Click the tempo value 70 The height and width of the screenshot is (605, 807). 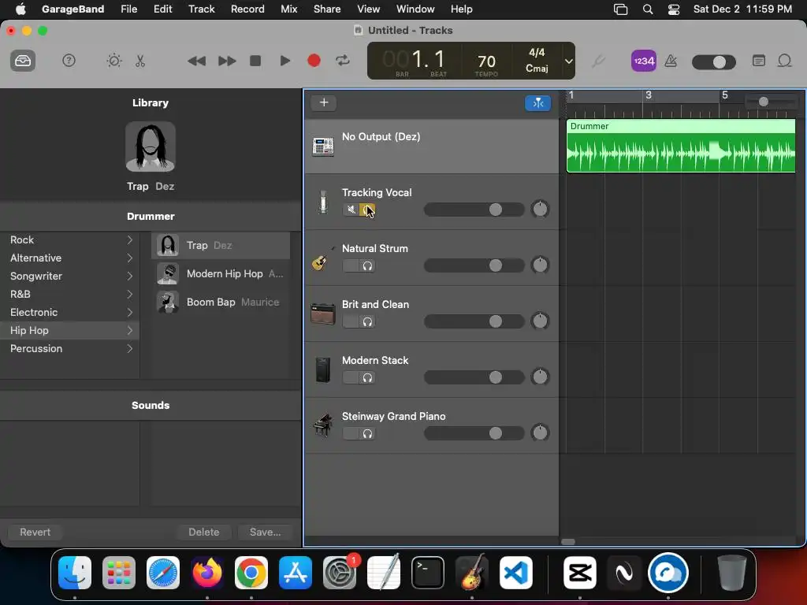(486, 61)
